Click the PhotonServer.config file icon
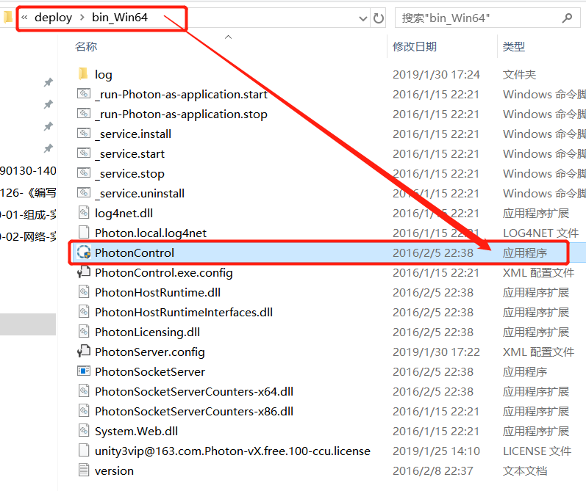The height and width of the screenshot is (491, 586). 84,351
